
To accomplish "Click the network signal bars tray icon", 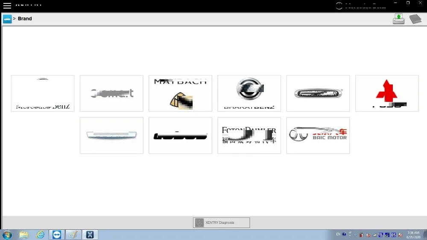I will 374,235.
